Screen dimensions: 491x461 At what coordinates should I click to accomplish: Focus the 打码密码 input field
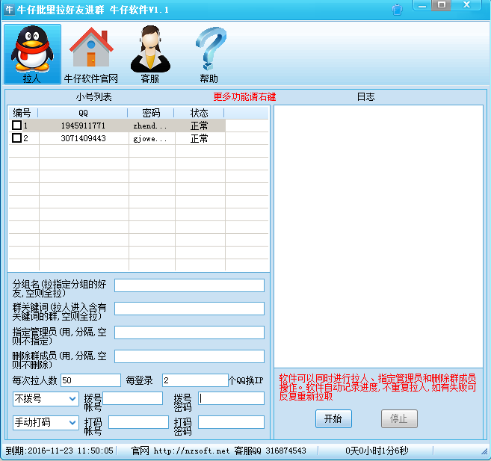click(x=232, y=422)
